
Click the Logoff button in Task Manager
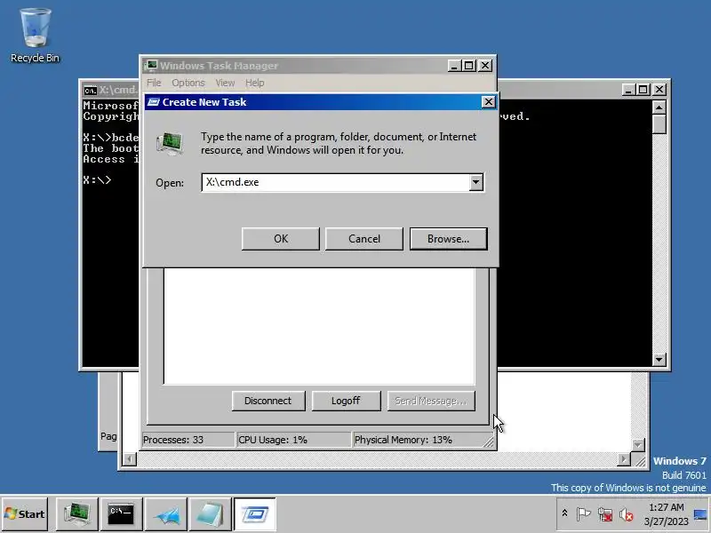click(x=346, y=402)
